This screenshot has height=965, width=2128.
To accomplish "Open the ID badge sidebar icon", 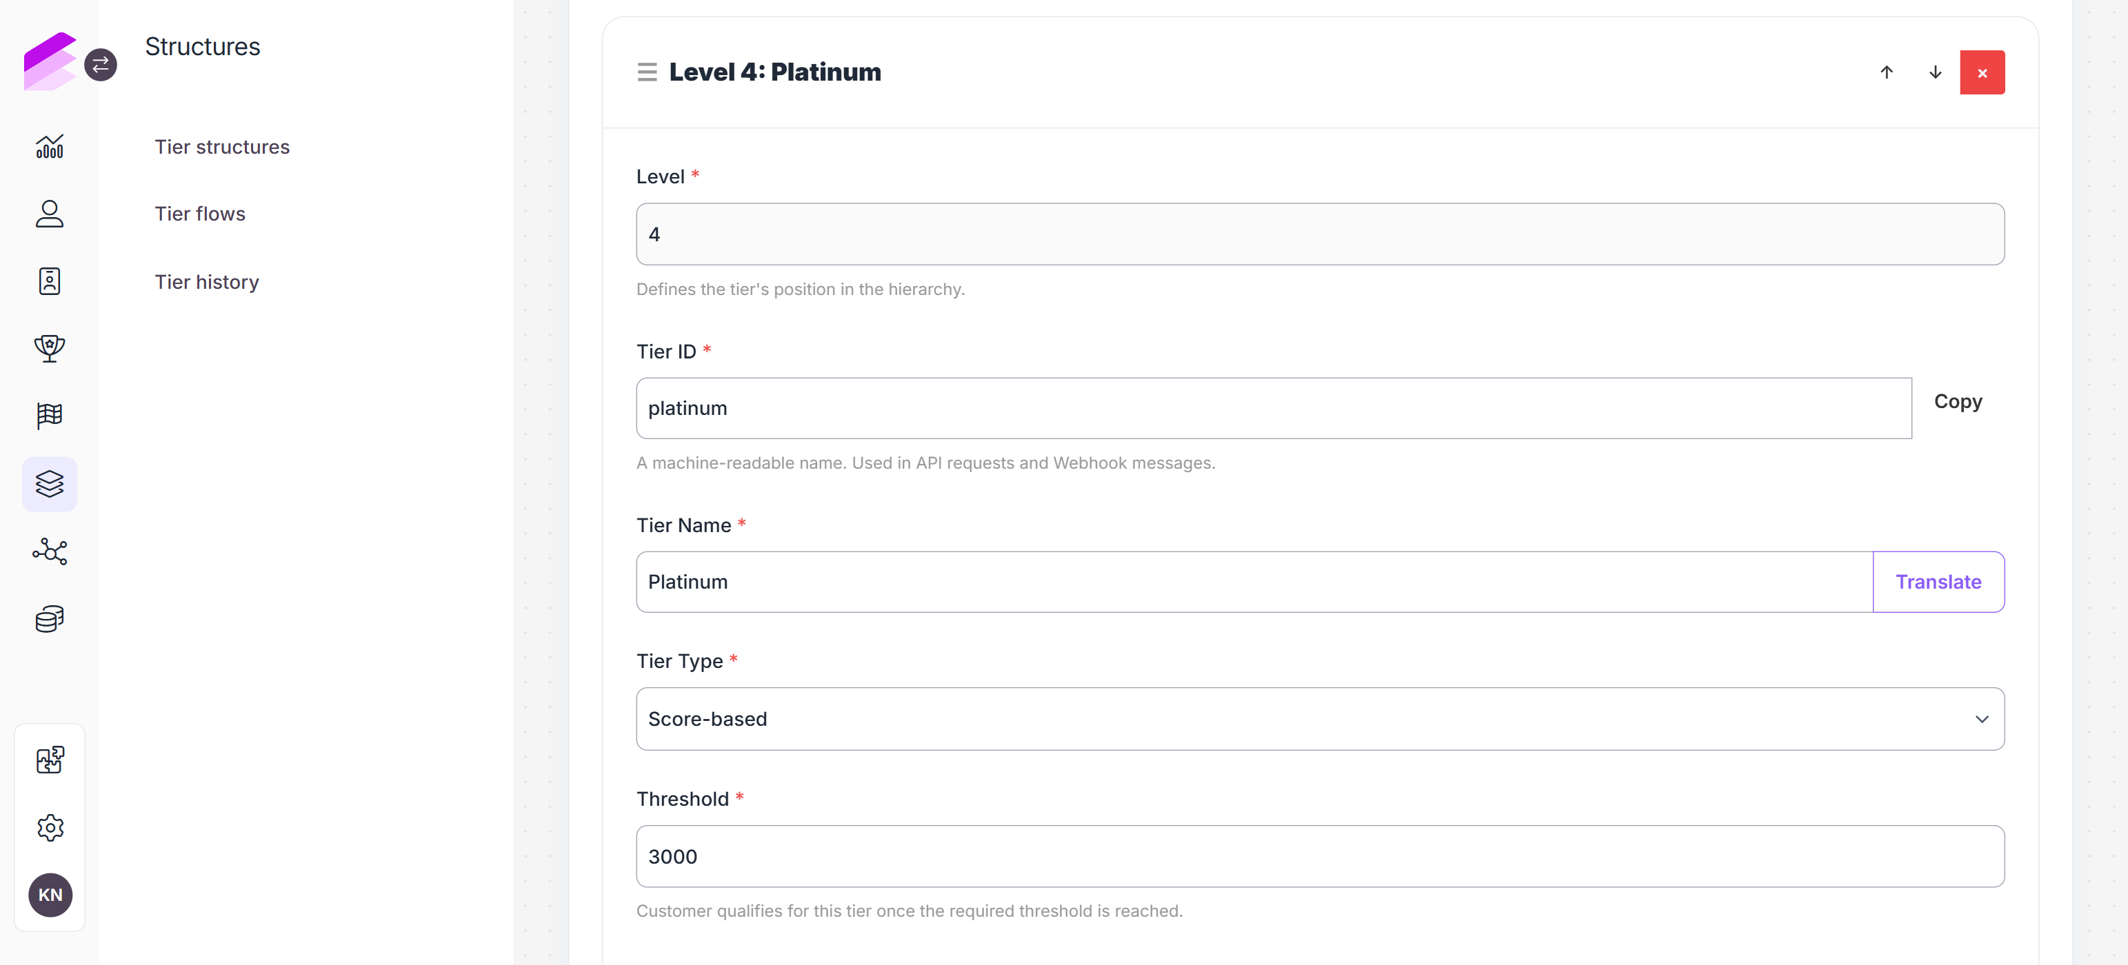I will (50, 281).
